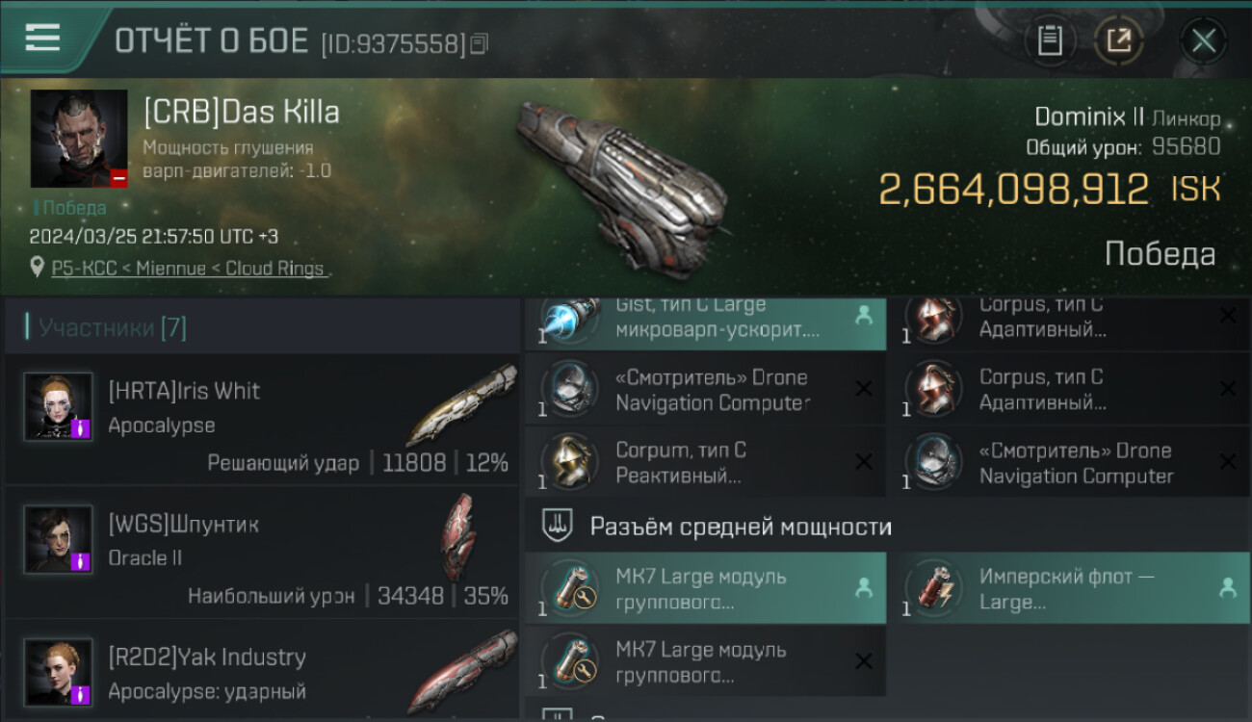Select the Imperial Fleet Large module
This screenshot has width=1252, height=722.
click(1076, 588)
